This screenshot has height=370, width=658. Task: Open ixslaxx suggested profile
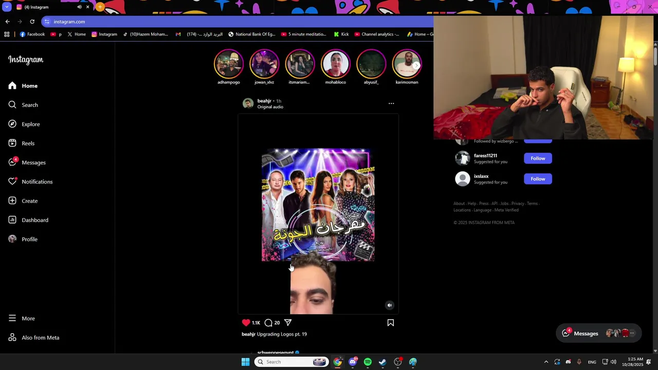click(x=481, y=176)
